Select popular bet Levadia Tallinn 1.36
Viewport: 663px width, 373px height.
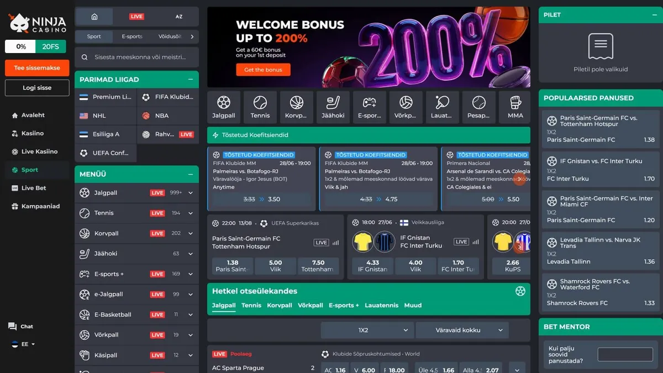[x=601, y=251]
